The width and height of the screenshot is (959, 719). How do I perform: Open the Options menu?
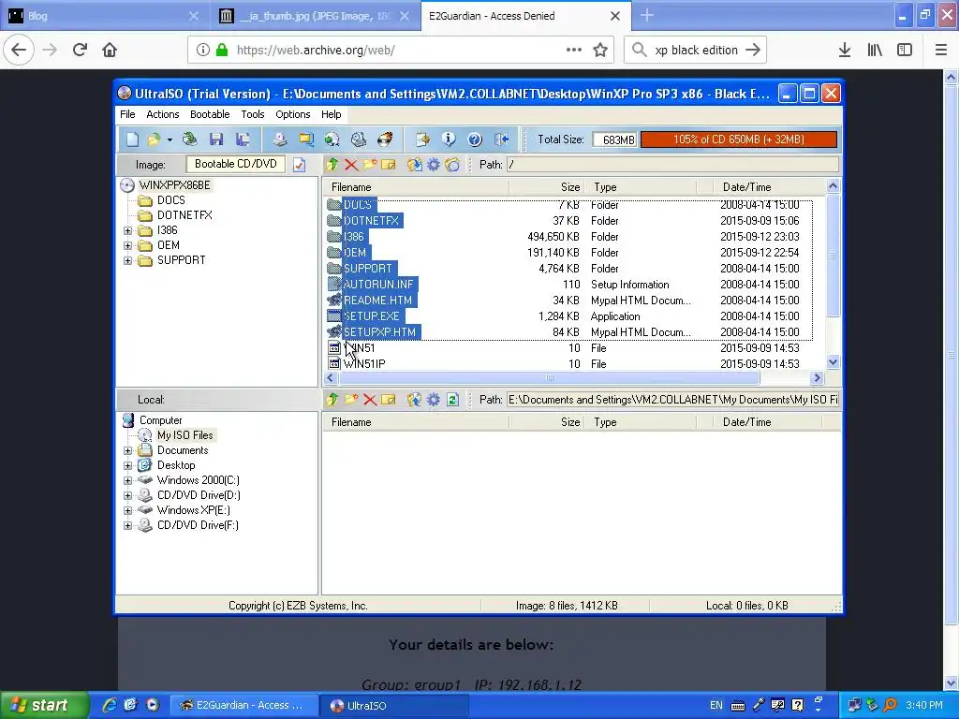point(293,114)
